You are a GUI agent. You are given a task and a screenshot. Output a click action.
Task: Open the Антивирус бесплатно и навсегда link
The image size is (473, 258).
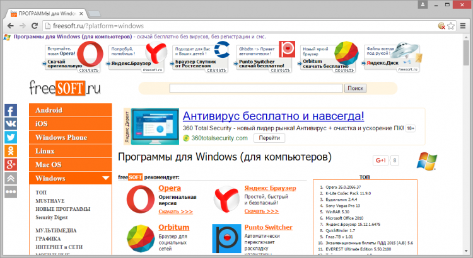coord(273,116)
